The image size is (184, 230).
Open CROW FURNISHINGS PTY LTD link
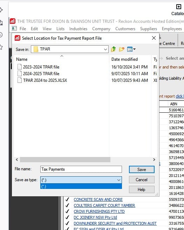99,211
